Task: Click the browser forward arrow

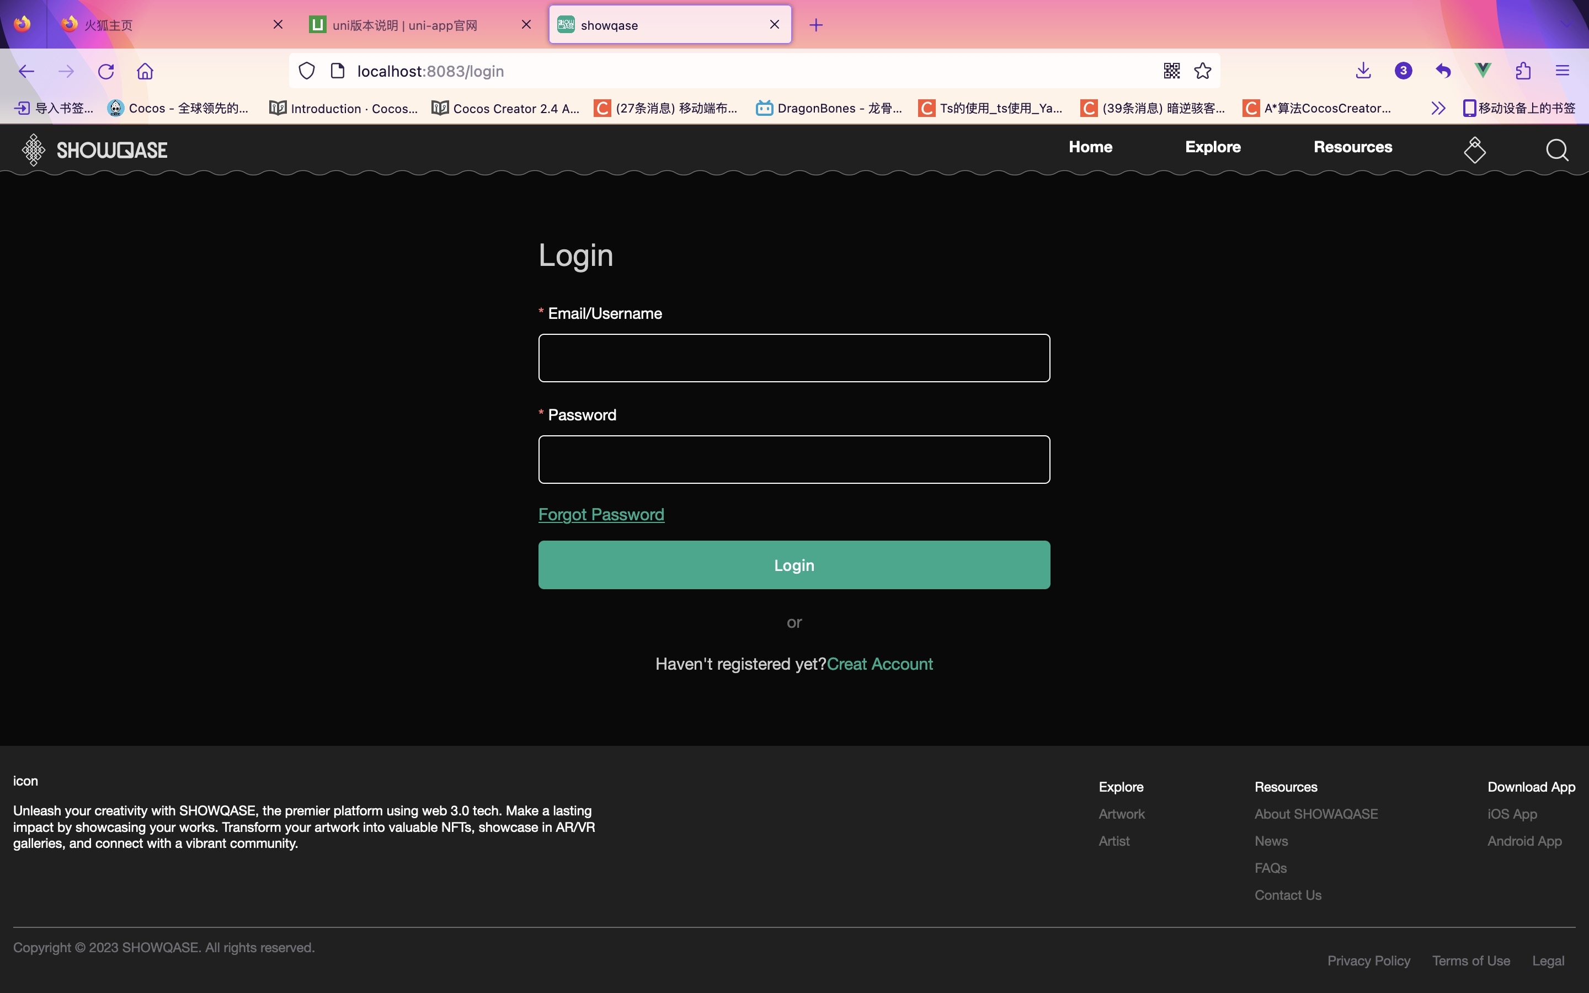Action: 66,71
